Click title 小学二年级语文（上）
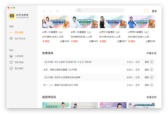 (81, 32)
